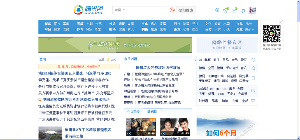This screenshot has height=140, width=300.
Task: Open article 蒋介石为何非要杀山东省主席
Action: pos(155,85)
